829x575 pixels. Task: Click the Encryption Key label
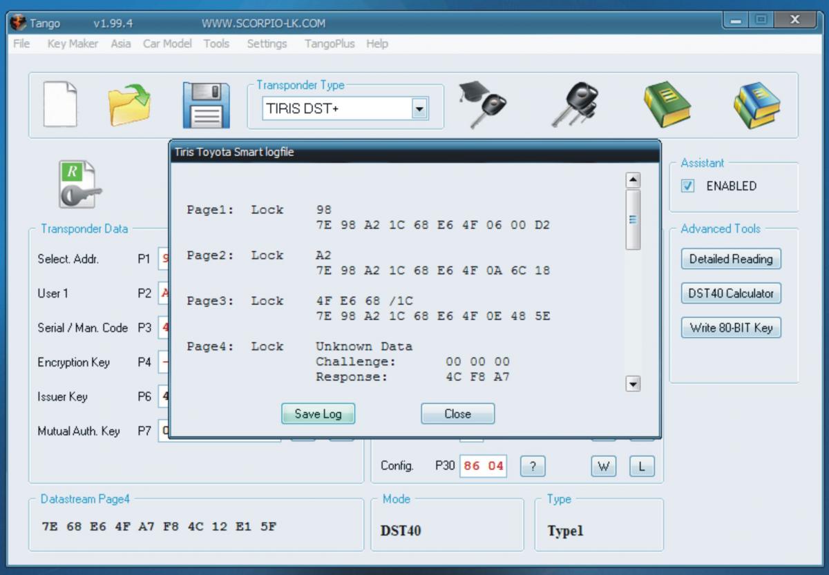[x=74, y=362]
